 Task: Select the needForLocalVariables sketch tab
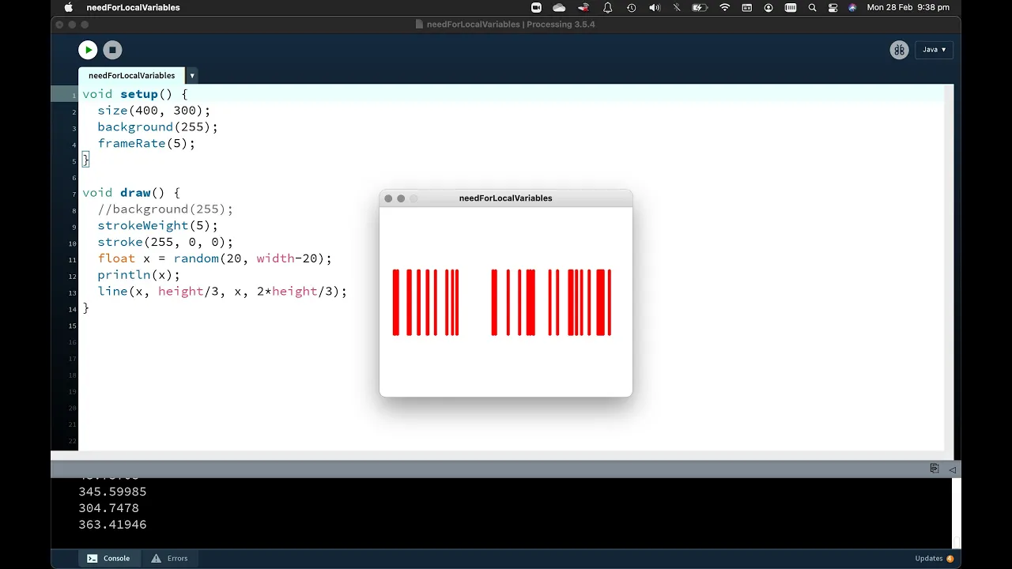[x=131, y=76]
